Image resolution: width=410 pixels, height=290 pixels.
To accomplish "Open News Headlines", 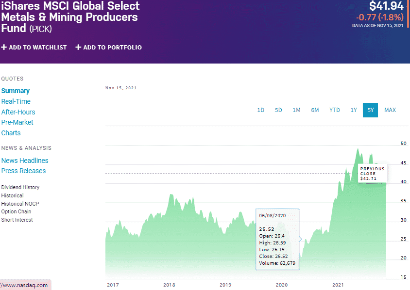I will pos(25,161).
